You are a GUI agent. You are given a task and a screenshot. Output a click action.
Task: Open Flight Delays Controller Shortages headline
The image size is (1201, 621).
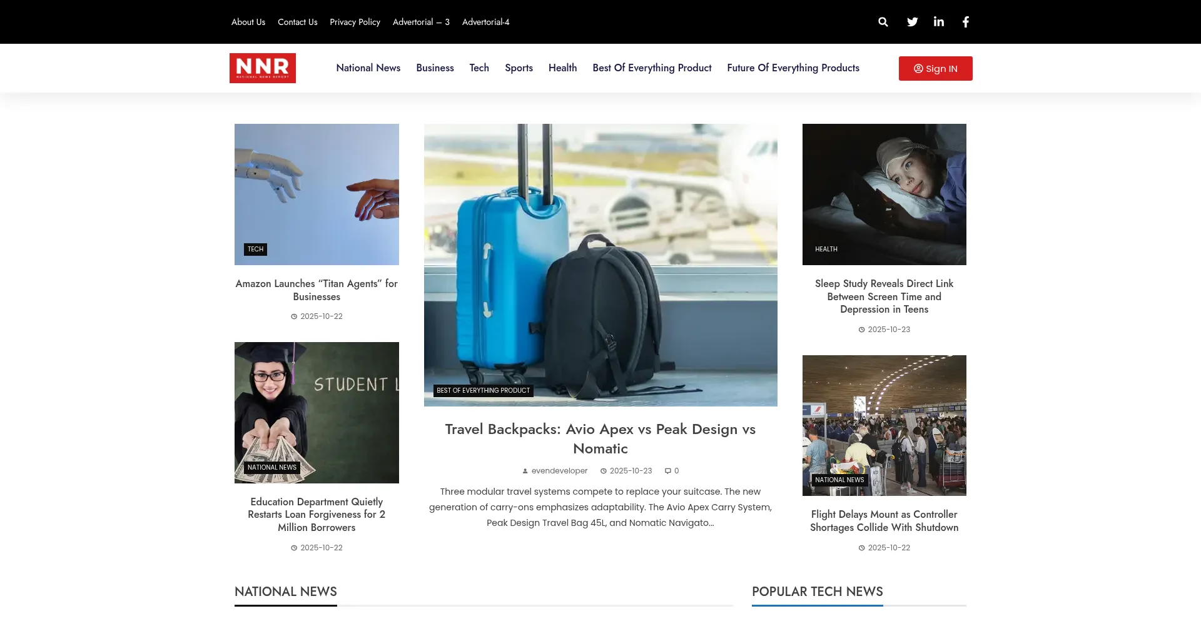884,521
